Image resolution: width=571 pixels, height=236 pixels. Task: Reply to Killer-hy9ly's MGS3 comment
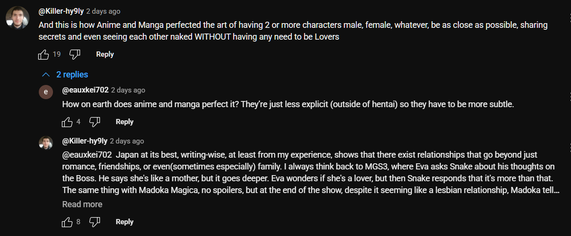click(124, 222)
